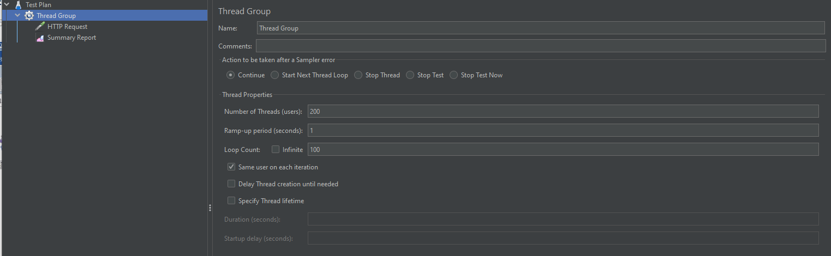831x256 pixels.
Task: Click the panel divider handle dots
Action: 210,208
